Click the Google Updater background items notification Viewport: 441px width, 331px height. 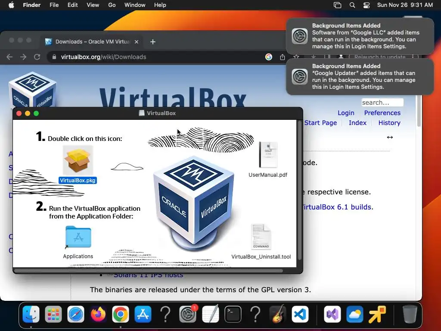pyautogui.click(x=360, y=77)
